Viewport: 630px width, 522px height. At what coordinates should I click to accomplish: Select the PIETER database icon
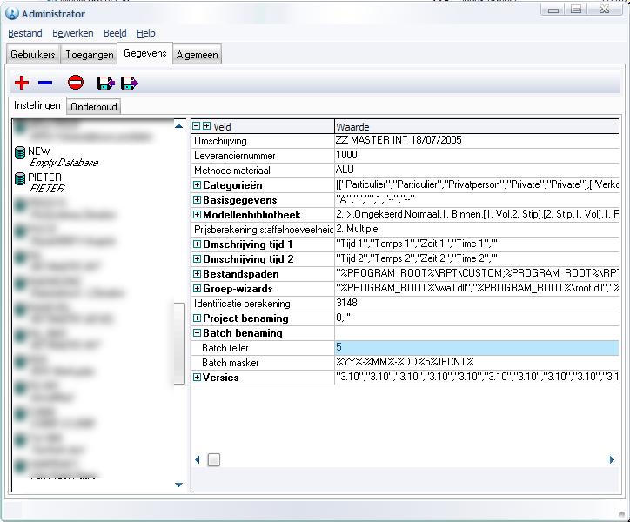click(20, 179)
